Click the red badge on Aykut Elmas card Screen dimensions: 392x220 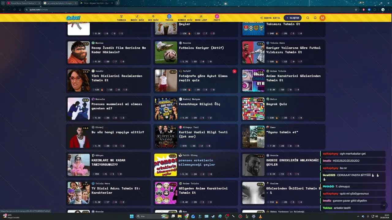pos(234,71)
